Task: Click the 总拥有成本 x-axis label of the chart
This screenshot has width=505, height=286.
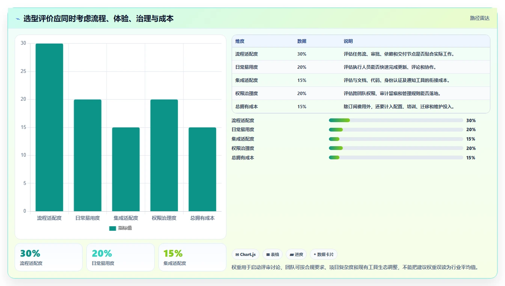Action: pyautogui.click(x=202, y=218)
